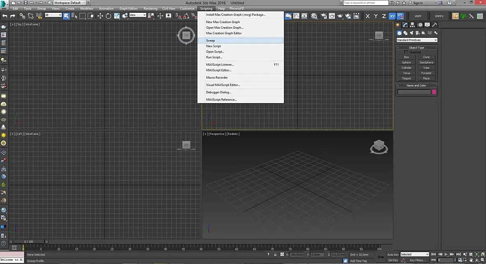This screenshot has width=486, height=264.
Task: Click the Teapot primitive button
Action: (x=407, y=78)
